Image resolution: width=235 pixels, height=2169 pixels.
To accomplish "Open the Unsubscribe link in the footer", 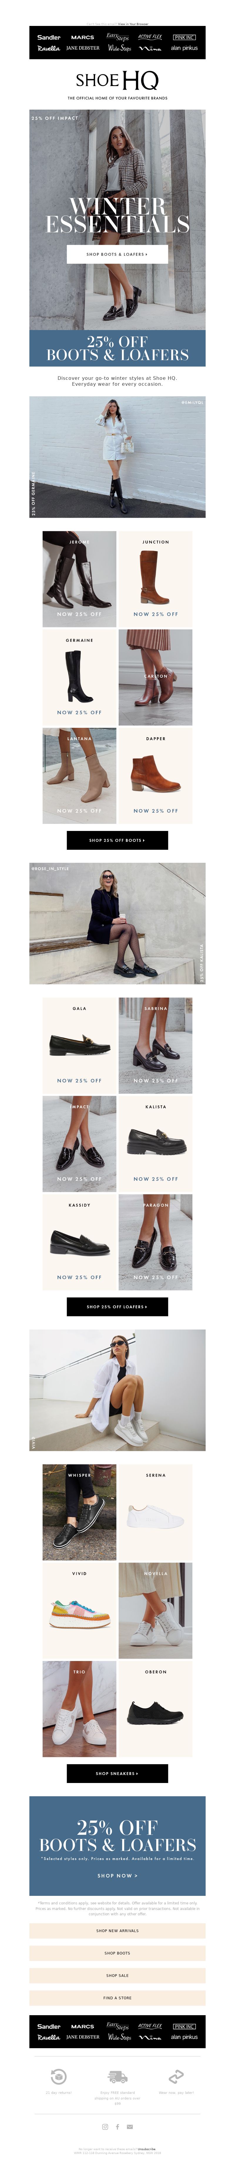I will [x=147, y=2148].
